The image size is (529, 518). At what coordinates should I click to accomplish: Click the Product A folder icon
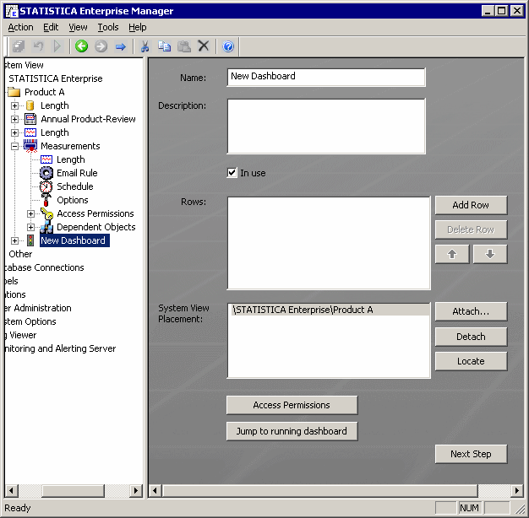(x=14, y=92)
